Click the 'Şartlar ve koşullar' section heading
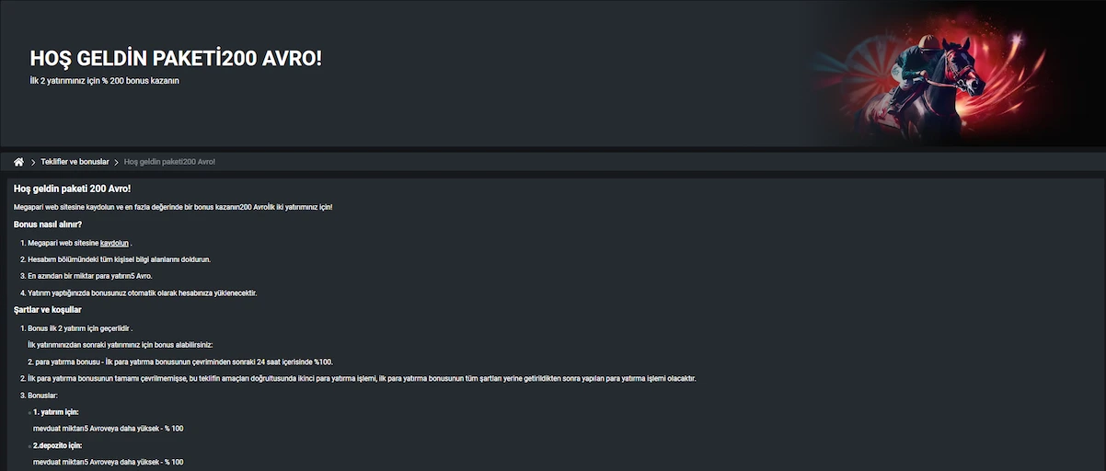 pyautogui.click(x=48, y=310)
